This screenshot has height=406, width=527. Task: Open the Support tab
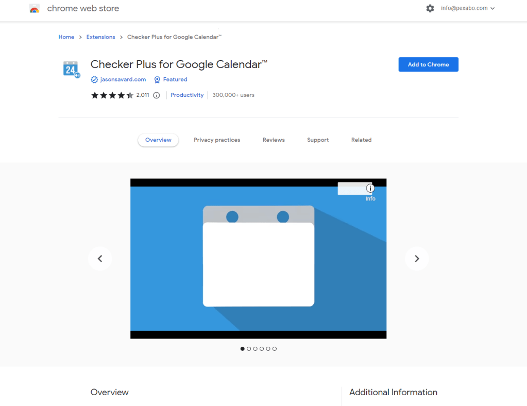click(318, 140)
